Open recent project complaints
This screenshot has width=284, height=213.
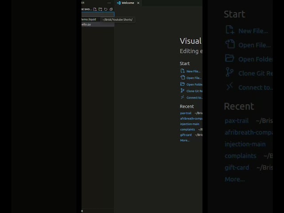187,129
